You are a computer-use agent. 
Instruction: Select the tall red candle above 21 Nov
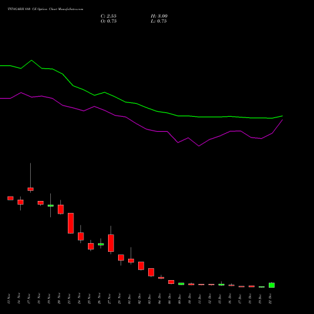tap(71, 223)
